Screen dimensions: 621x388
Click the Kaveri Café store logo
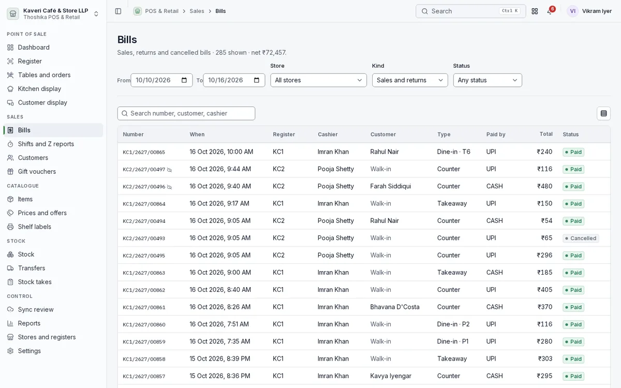tap(13, 13)
